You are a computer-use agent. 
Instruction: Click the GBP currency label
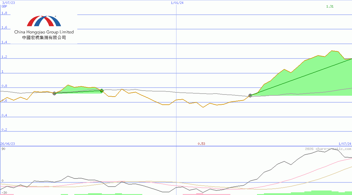(4, 6)
